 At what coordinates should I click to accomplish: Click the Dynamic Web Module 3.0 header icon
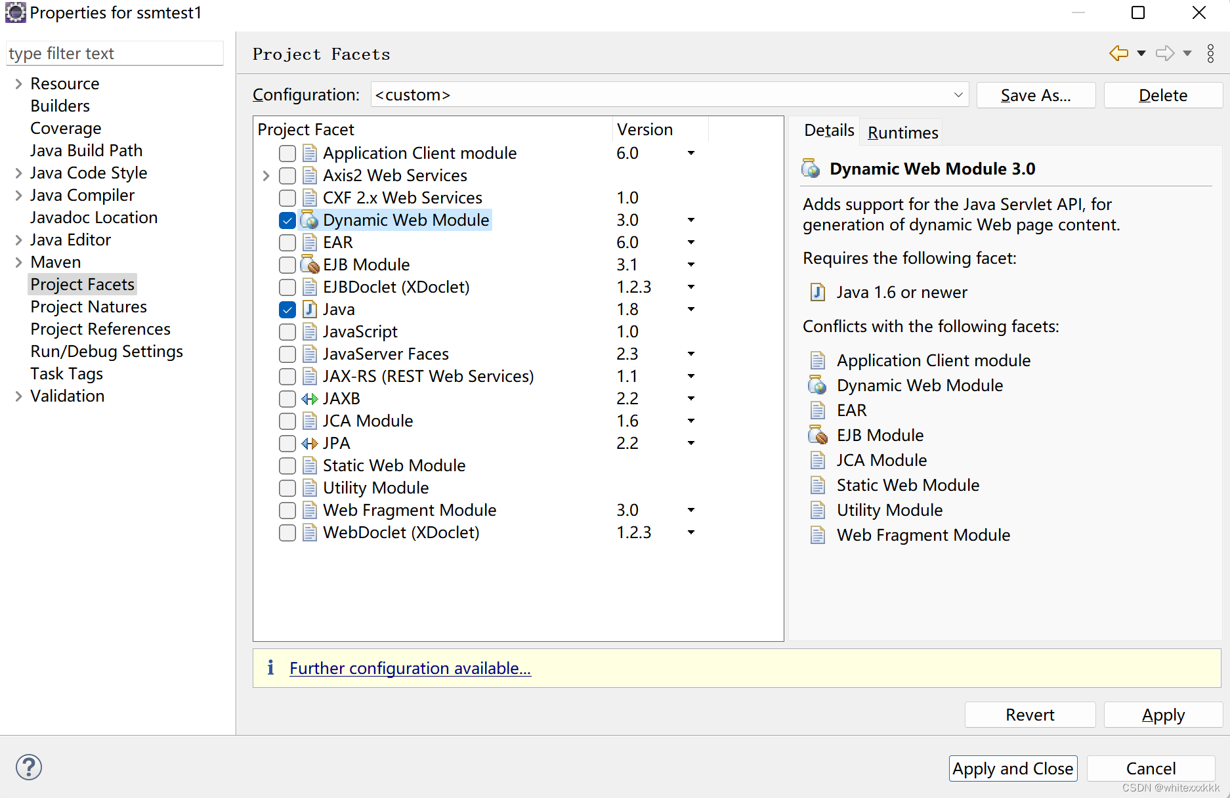point(811,169)
